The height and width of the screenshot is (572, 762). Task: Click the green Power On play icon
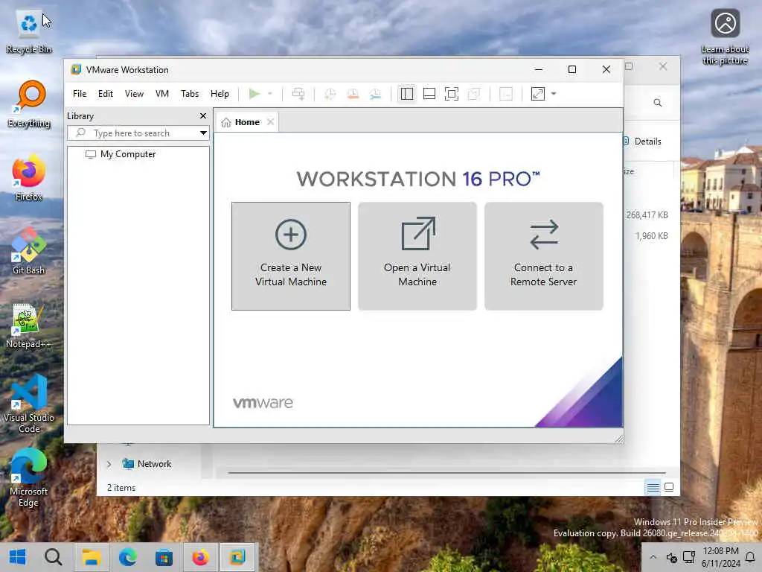254,94
